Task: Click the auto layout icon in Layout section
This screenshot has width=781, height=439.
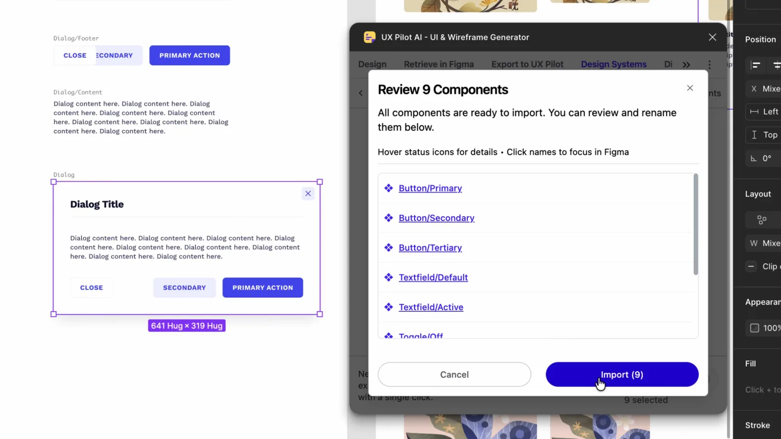Action: point(761,219)
